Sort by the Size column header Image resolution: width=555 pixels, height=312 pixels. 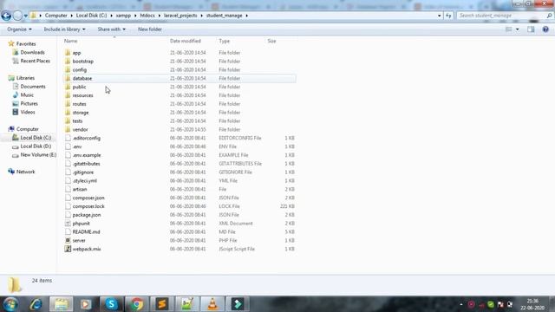coord(271,41)
